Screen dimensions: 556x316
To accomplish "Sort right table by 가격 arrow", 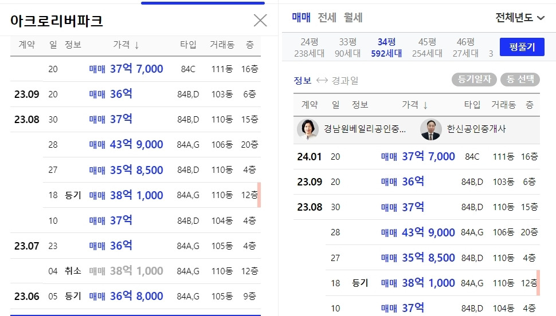I will (x=425, y=105).
